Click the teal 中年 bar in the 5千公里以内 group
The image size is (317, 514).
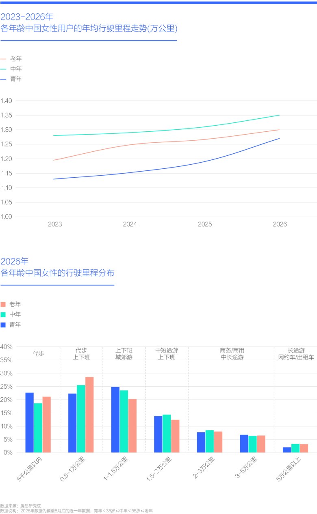tap(38, 428)
